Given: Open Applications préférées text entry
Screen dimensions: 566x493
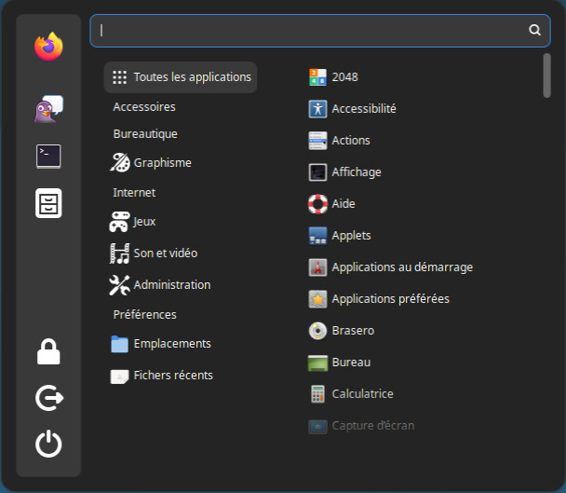Looking at the screenshot, I should click(391, 299).
